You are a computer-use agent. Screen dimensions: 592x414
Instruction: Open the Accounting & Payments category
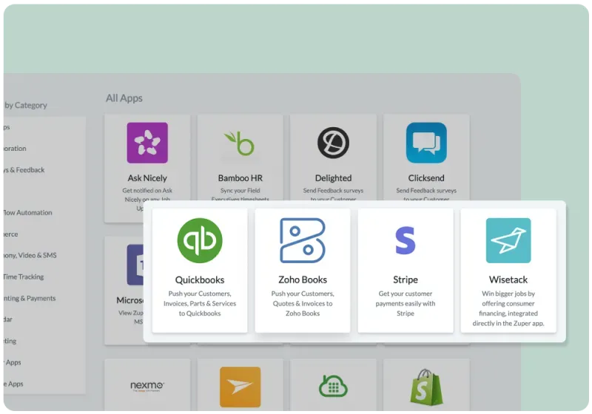(28, 298)
